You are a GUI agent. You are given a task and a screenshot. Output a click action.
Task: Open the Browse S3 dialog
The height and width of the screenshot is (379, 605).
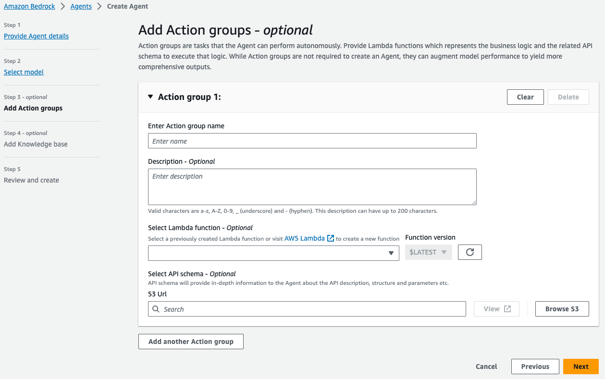pyautogui.click(x=562, y=309)
